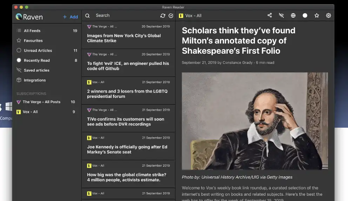Screen dimensions: 348x201
Task: Click date '21 September 2019' on TiVo item
Action: click(x=156, y=110)
